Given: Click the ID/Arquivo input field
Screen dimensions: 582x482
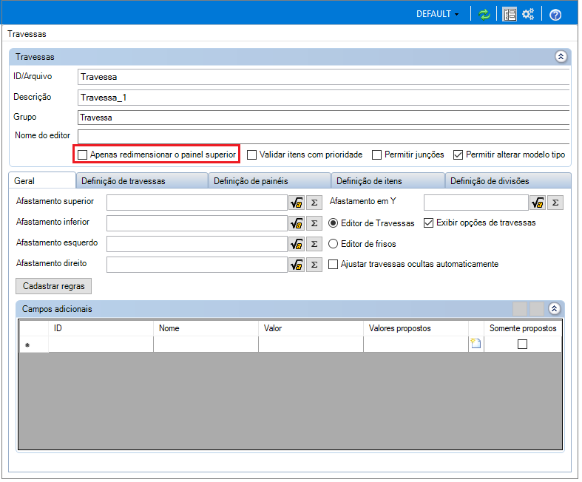Looking at the screenshot, I should coord(325,77).
